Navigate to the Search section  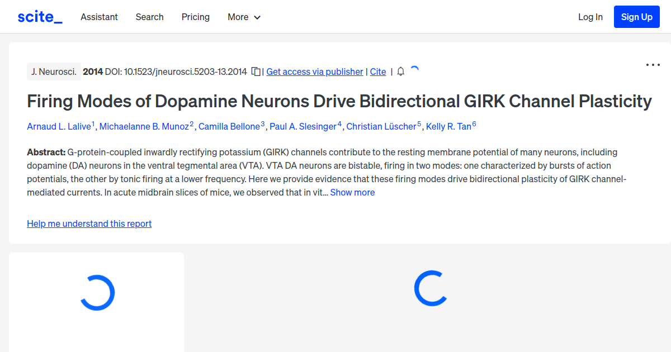click(x=149, y=17)
